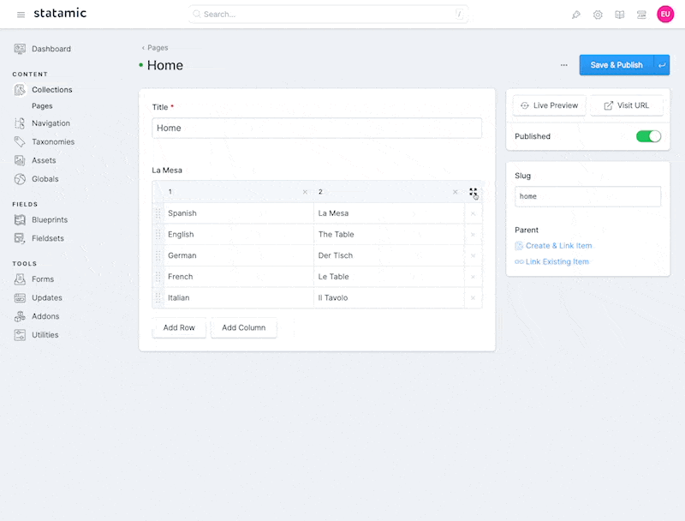Remove column 1 from the table
The width and height of the screenshot is (685, 521).
(305, 192)
